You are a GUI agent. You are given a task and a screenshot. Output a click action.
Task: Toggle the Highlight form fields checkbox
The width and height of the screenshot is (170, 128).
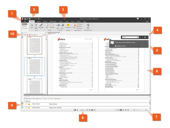115,46
